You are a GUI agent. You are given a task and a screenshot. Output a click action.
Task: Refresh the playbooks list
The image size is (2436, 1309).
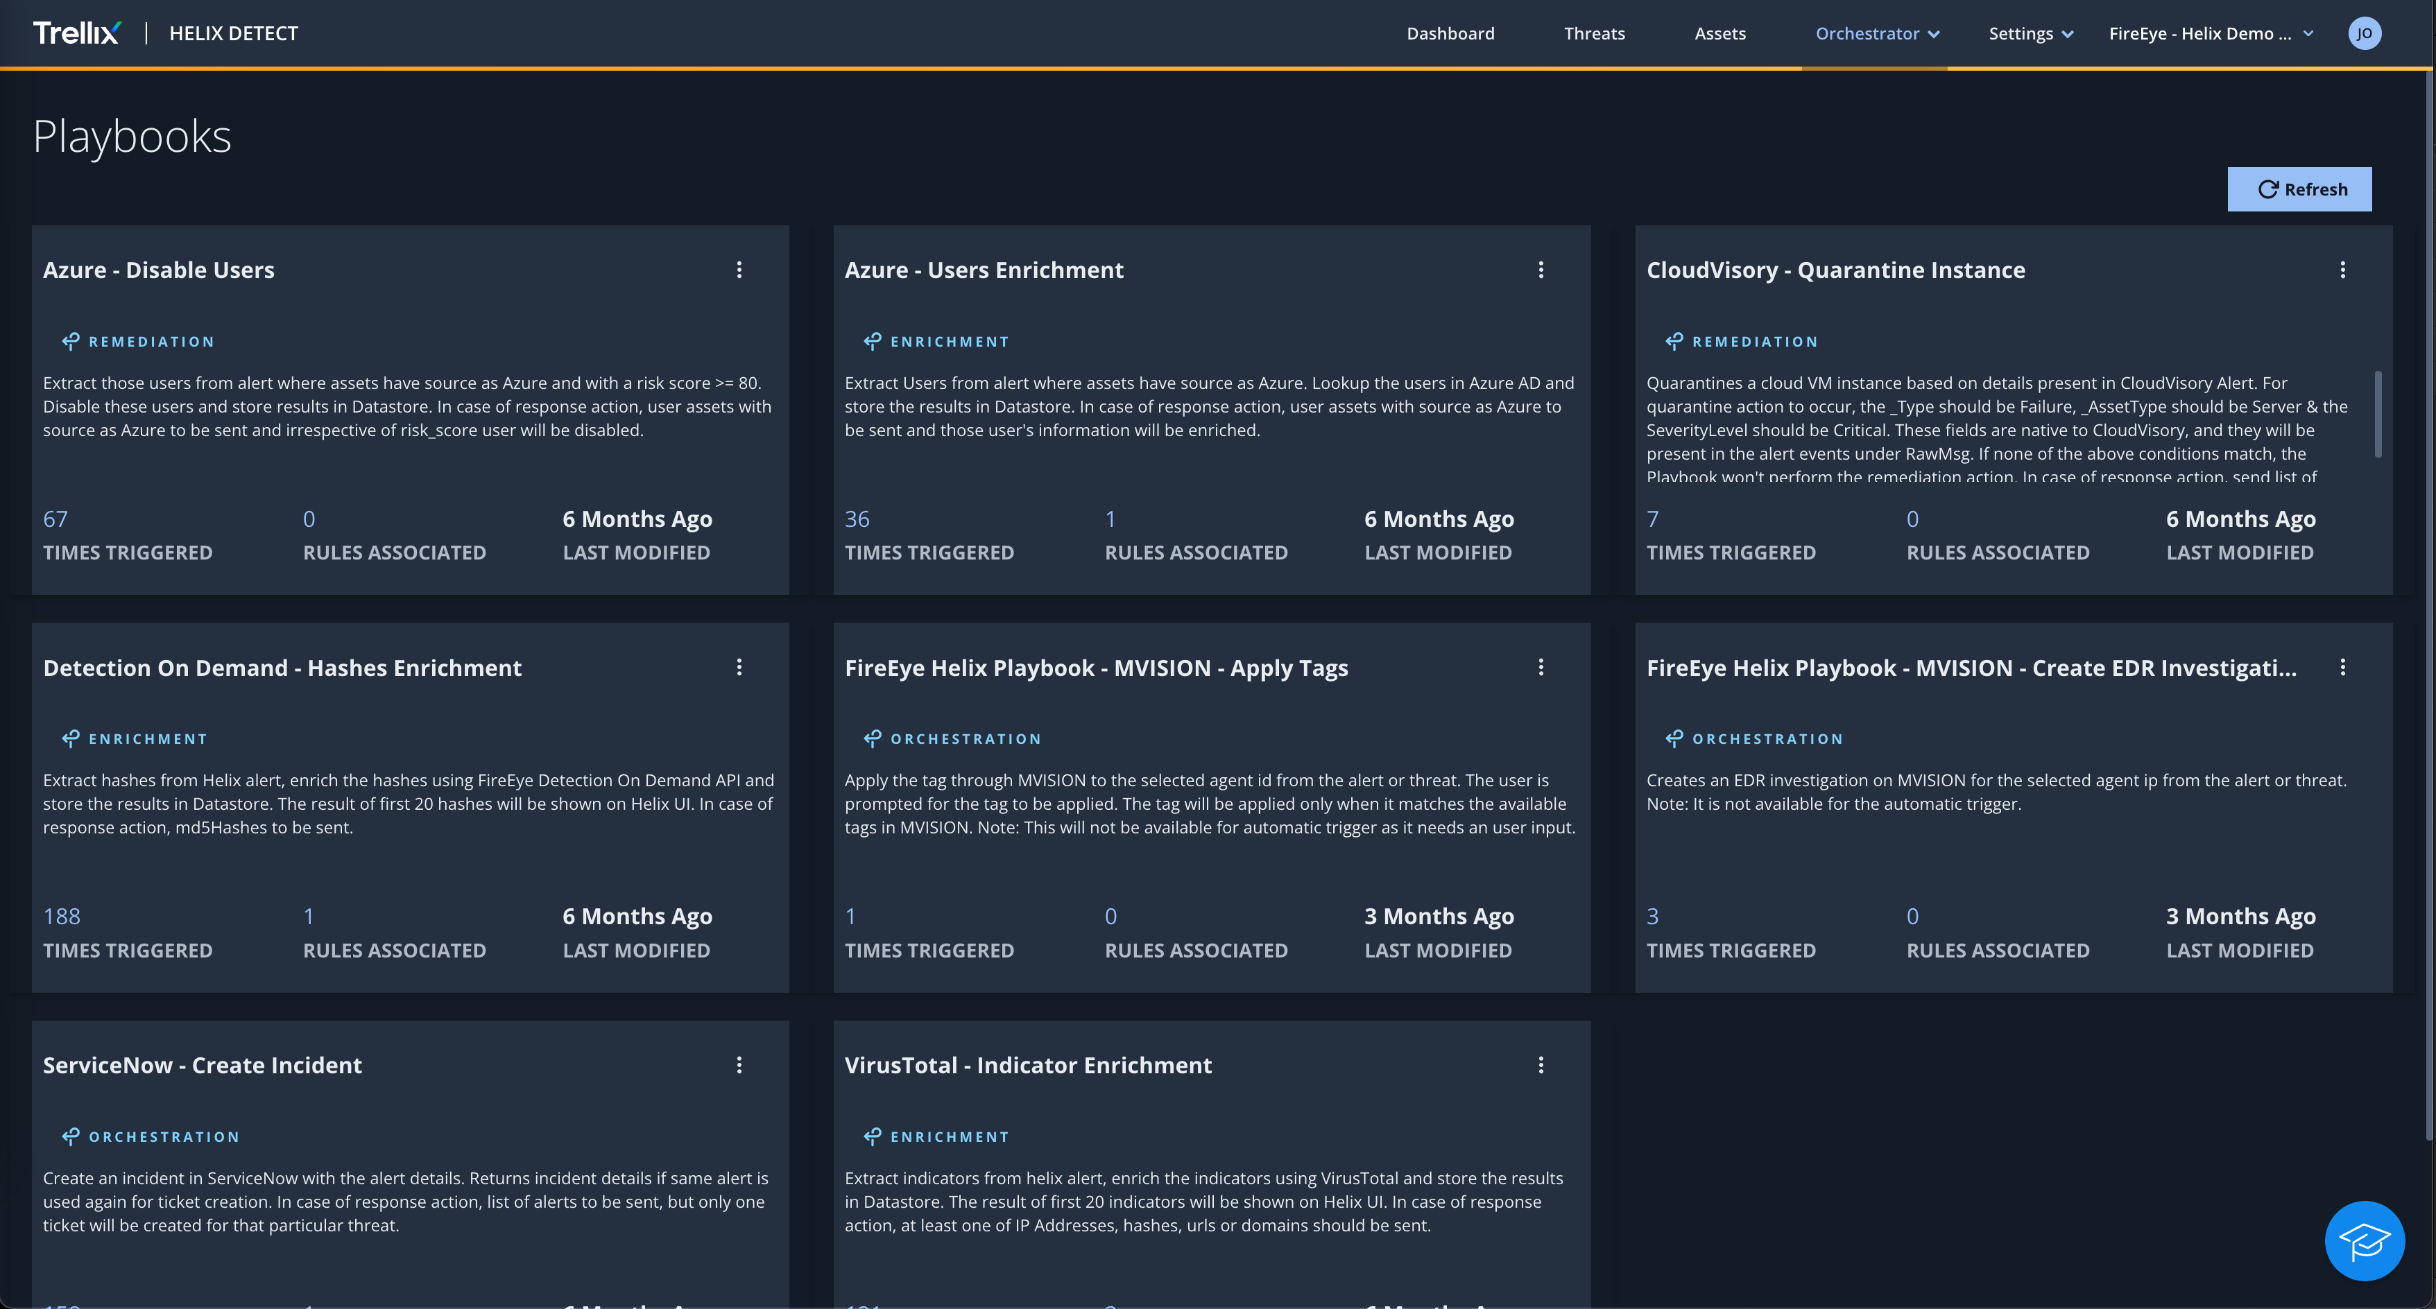tap(2300, 189)
